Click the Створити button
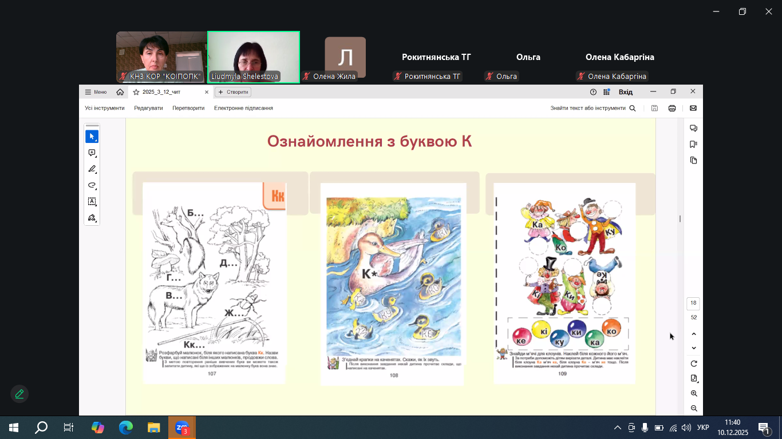Viewport: 782px width, 439px height. (x=233, y=92)
